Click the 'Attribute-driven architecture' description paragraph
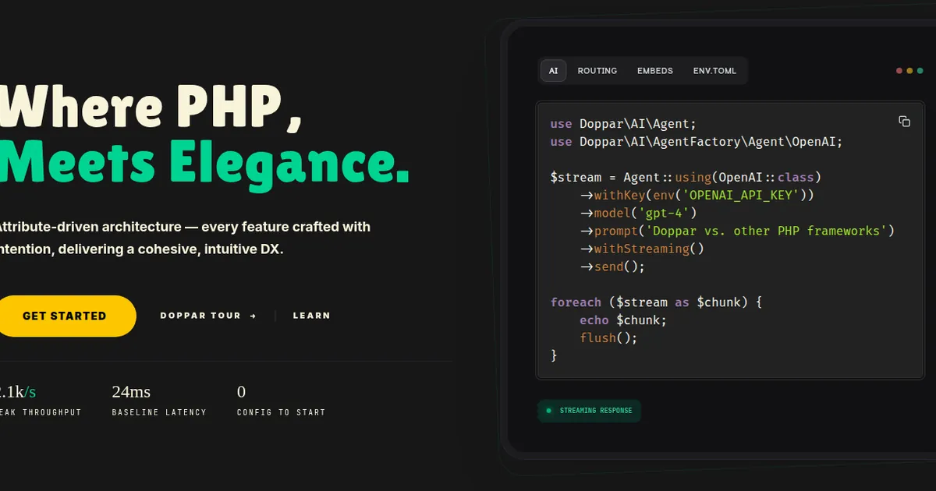Image resolution: width=936 pixels, height=491 pixels. [x=185, y=238]
